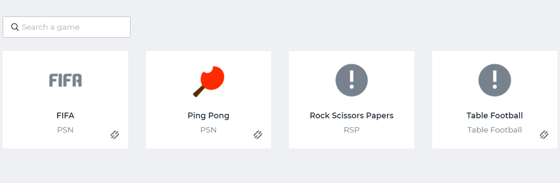Click the PSN label under Ping Pong
This screenshot has height=183, width=560.
click(x=208, y=130)
